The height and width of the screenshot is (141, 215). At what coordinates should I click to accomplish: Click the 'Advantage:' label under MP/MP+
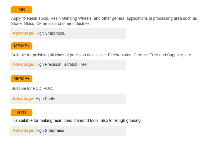click(23, 99)
